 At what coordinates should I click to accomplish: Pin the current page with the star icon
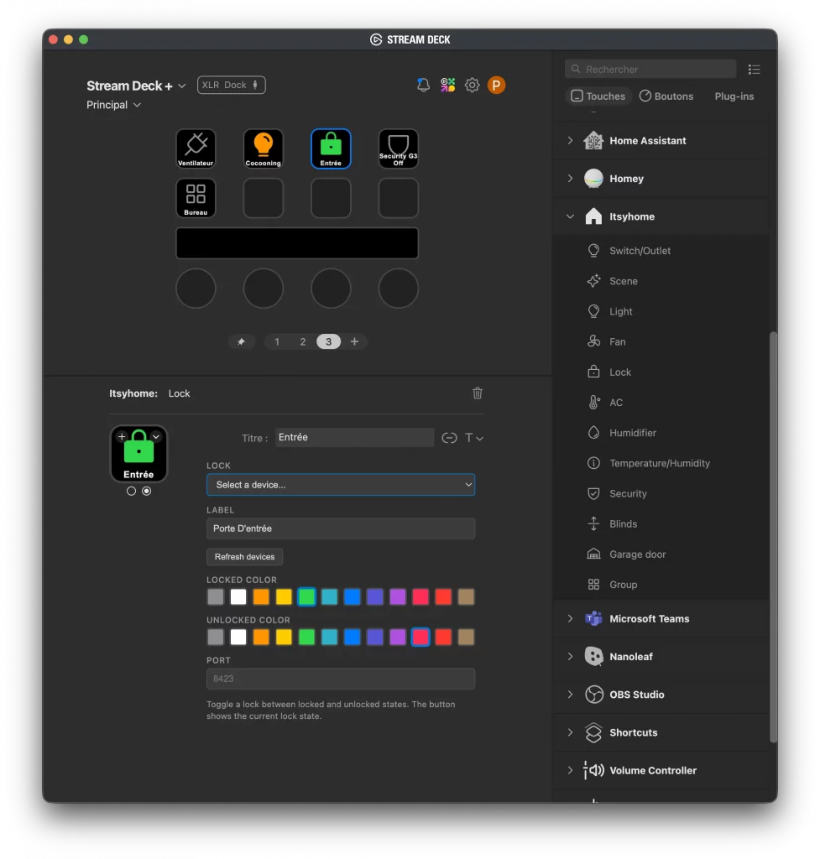point(242,341)
